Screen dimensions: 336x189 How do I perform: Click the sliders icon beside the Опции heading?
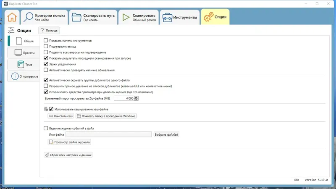(11, 30)
